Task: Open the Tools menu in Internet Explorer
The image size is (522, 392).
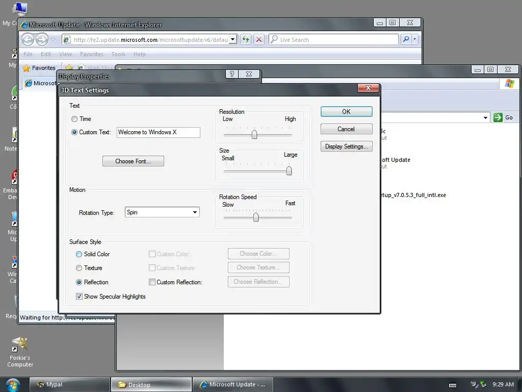Action: coord(118,54)
